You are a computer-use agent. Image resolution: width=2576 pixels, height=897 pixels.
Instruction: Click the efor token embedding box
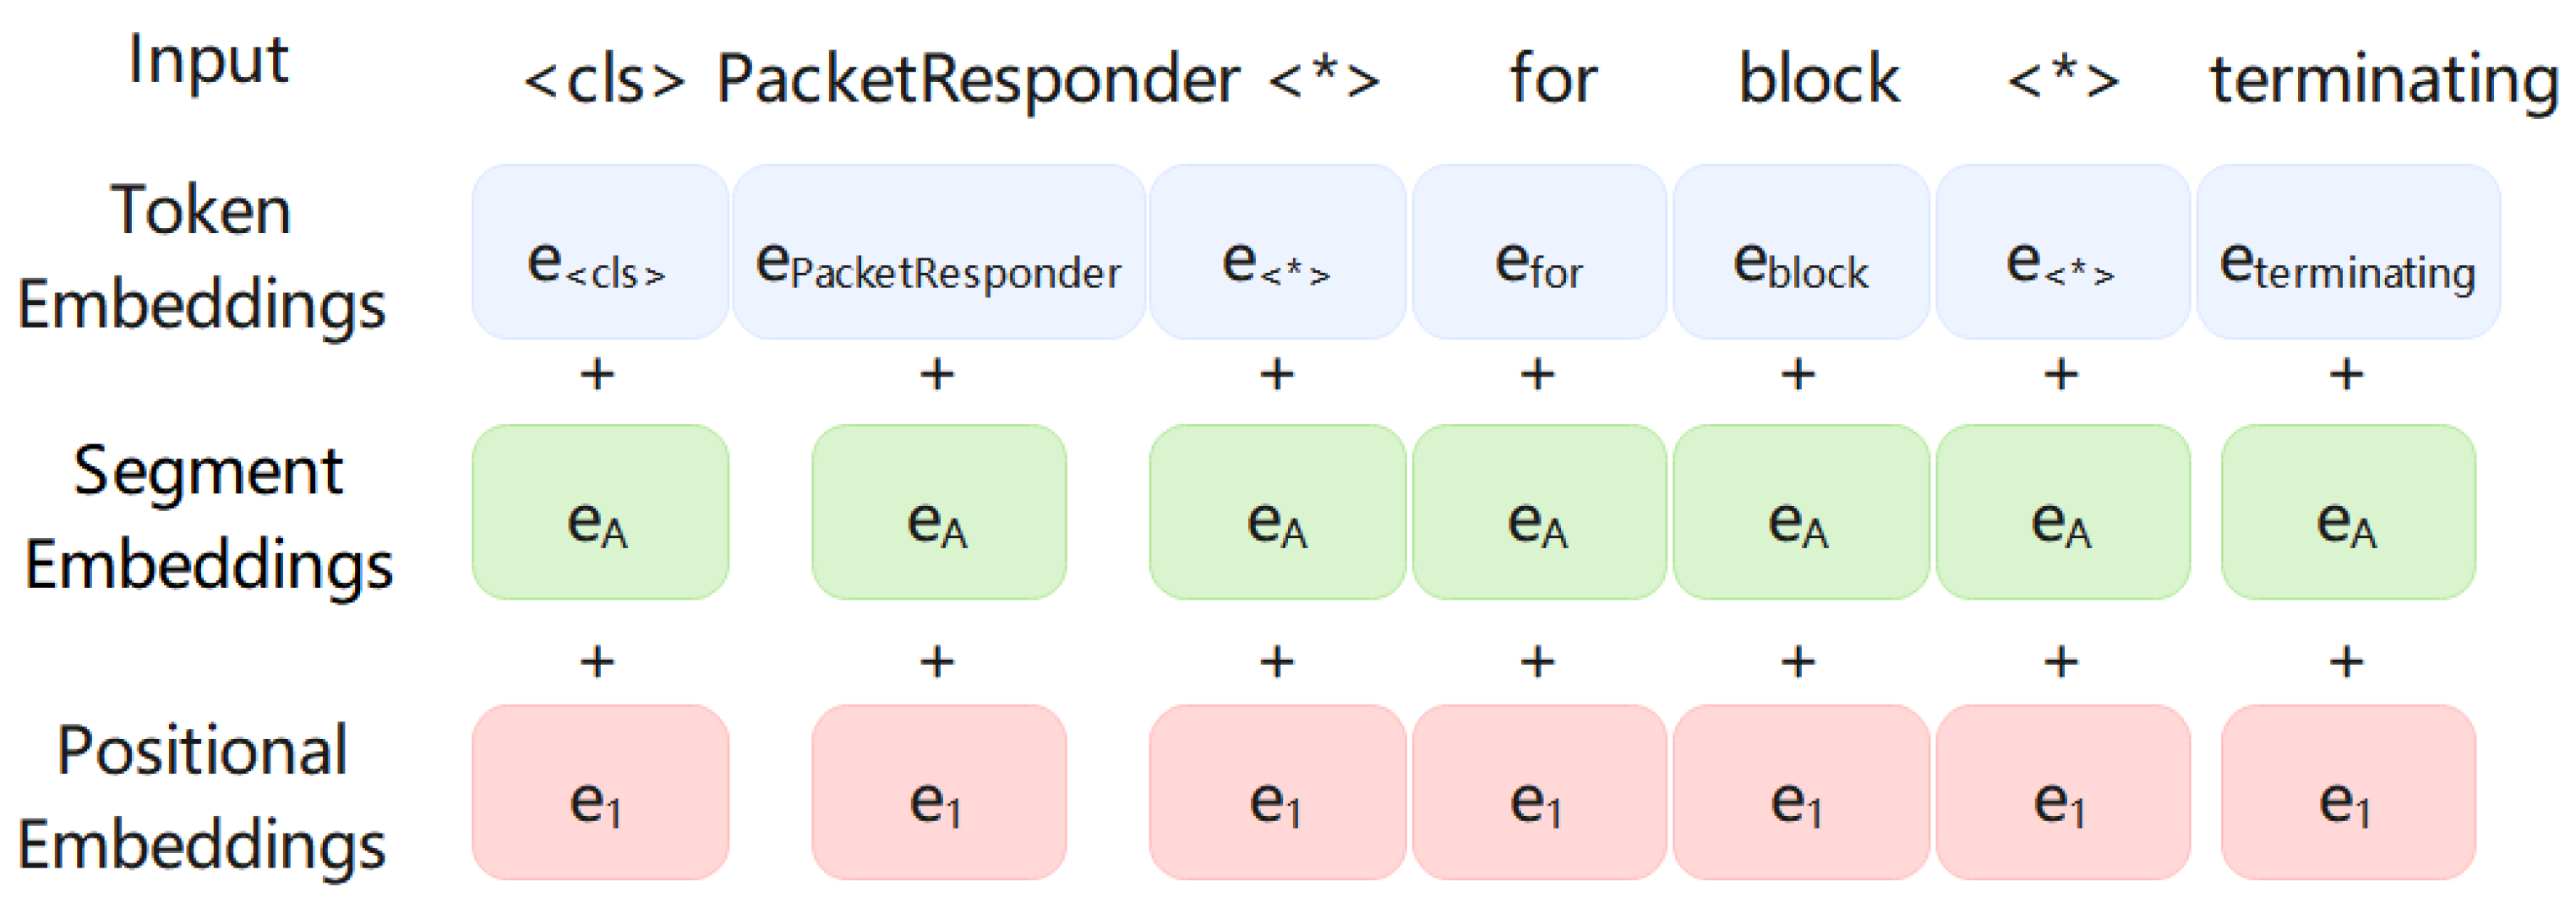point(1538,252)
